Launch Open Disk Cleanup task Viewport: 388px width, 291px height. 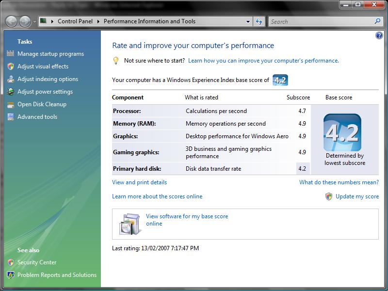(x=42, y=104)
